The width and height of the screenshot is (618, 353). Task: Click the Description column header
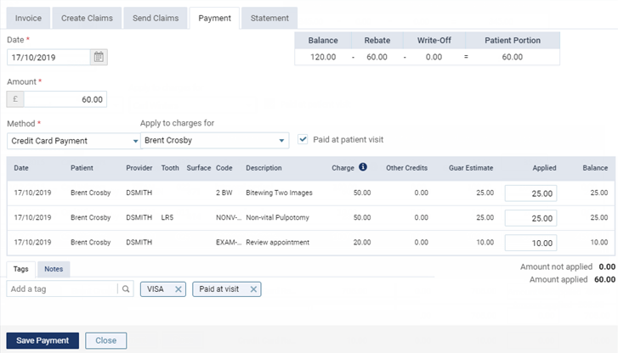(x=264, y=168)
